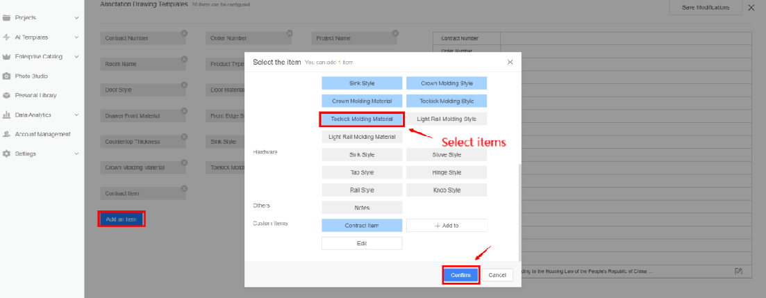
Task: Open Enterprise Catalog in the sidebar
Action: 38,56
